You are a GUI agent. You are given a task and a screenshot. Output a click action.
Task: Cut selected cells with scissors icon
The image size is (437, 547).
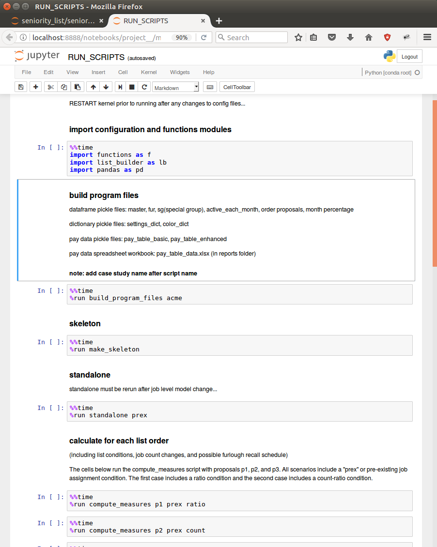coord(50,87)
